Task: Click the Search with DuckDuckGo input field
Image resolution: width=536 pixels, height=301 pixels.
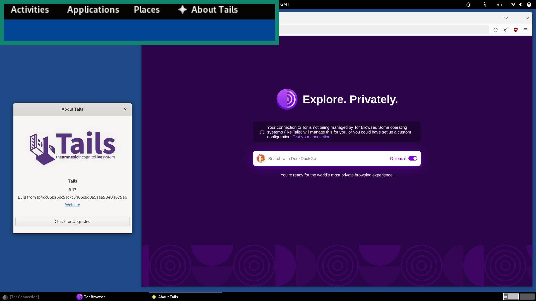Action: point(307,158)
